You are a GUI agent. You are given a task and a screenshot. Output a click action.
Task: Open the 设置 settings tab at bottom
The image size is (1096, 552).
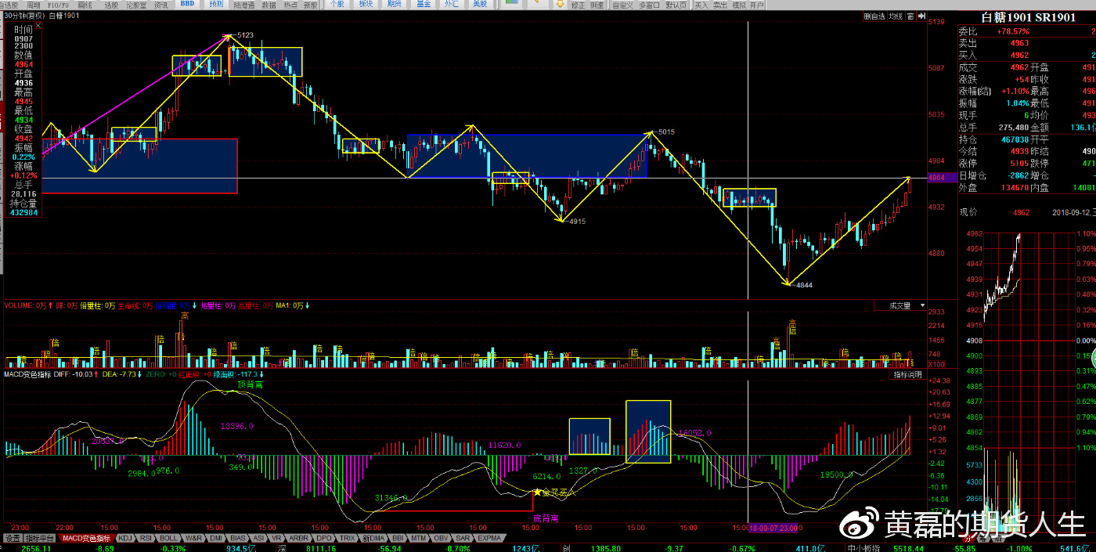tap(12, 539)
